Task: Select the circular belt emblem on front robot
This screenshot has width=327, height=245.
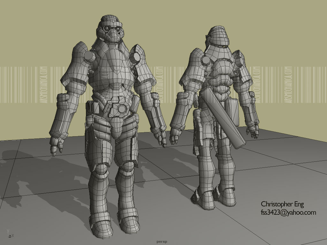Action: click(x=122, y=109)
